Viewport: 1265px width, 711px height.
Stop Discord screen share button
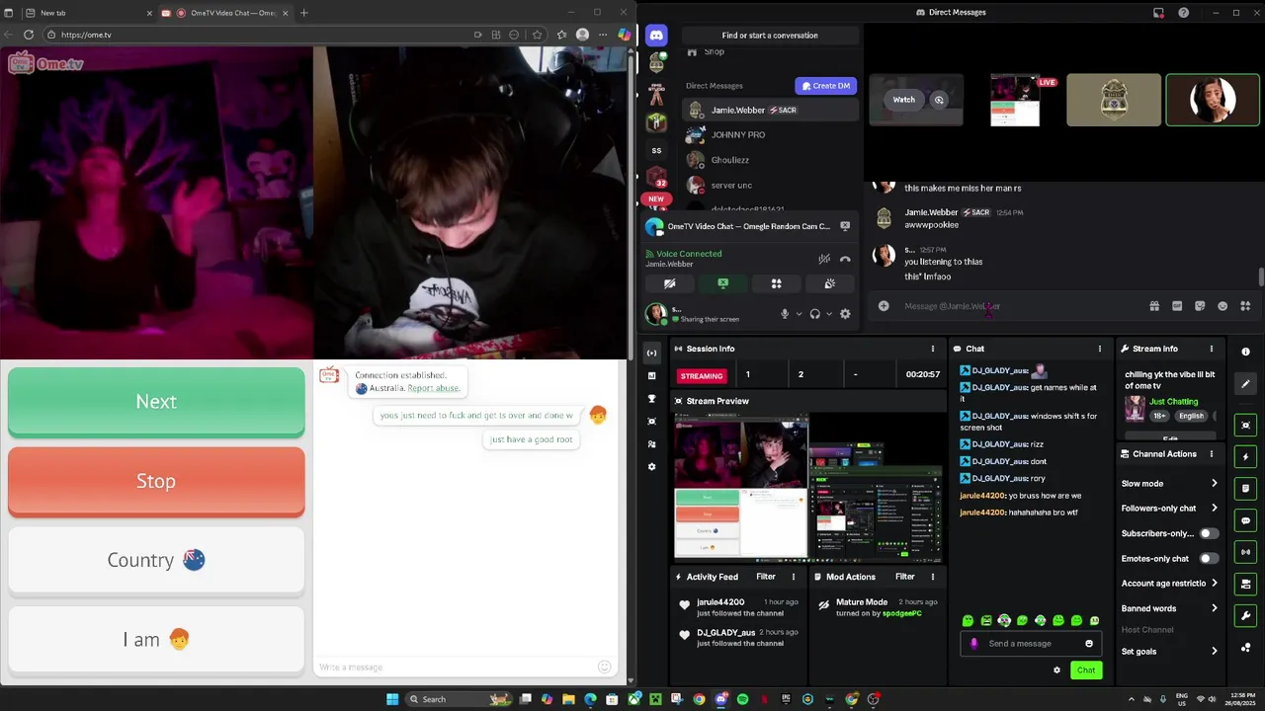pyautogui.click(x=722, y=283)
